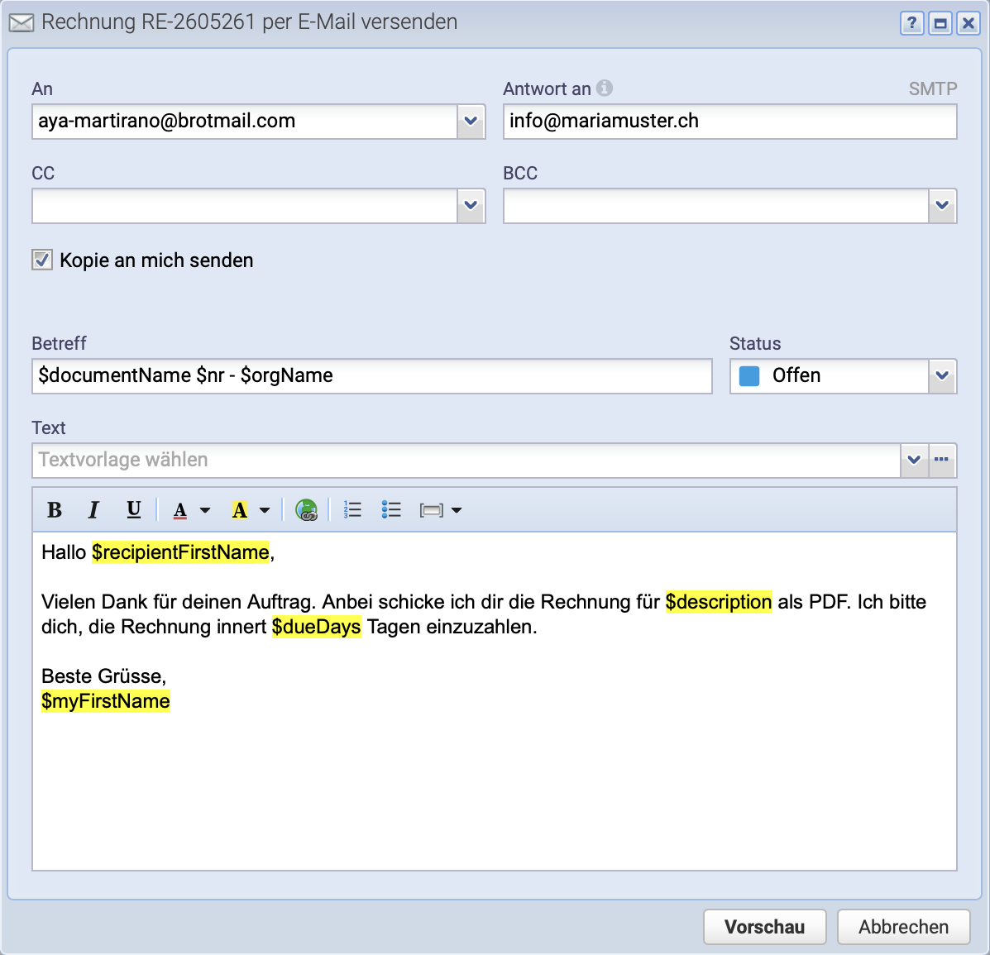Click the Textvorlage wählen field
Image resolution: width=990 pixels, height=955 pixels.
[x=466, y=461]
